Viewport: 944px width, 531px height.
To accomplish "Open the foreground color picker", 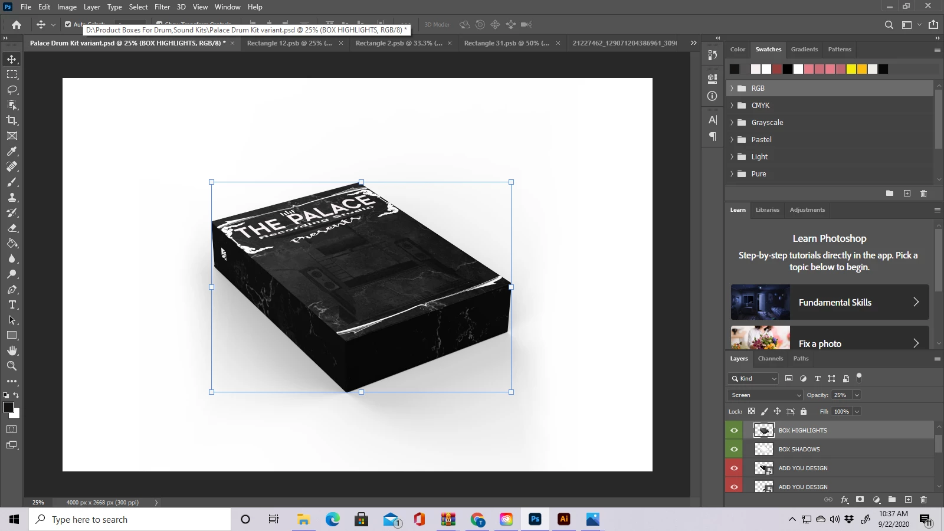I will point(8,407).
